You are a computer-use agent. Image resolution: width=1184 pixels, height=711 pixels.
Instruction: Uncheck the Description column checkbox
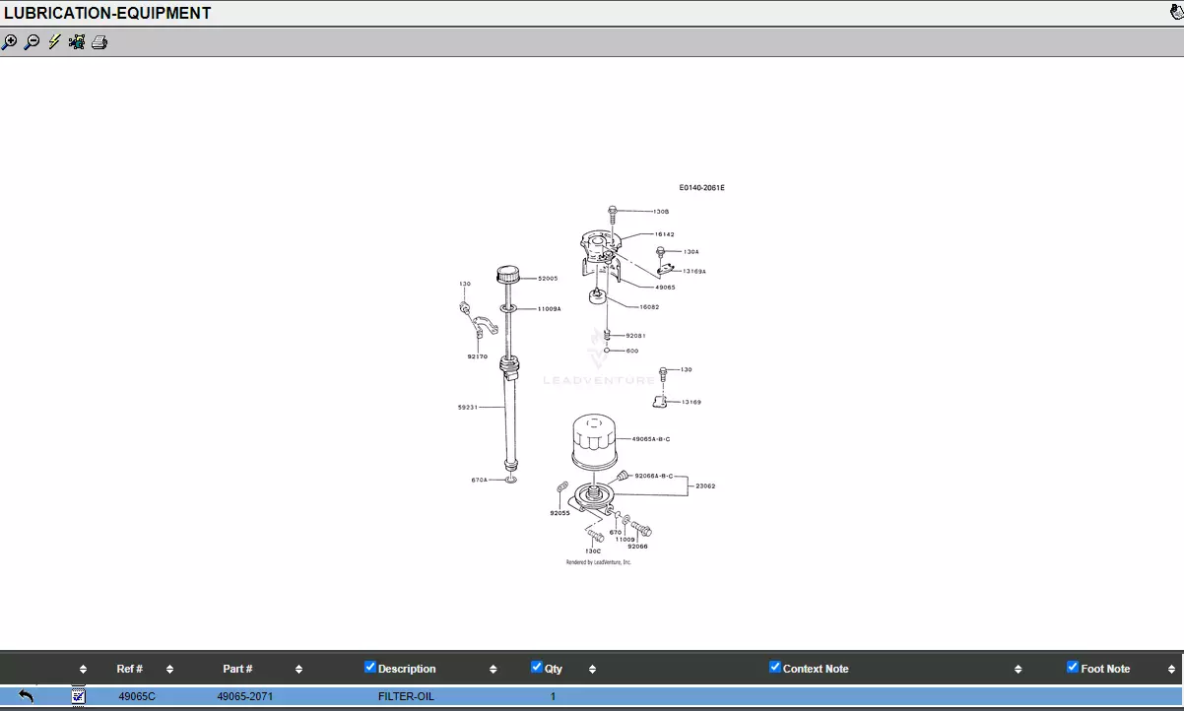[370, 668]
